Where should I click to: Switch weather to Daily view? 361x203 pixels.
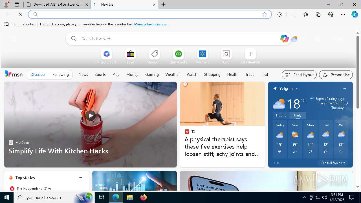(x=298, y=115)
